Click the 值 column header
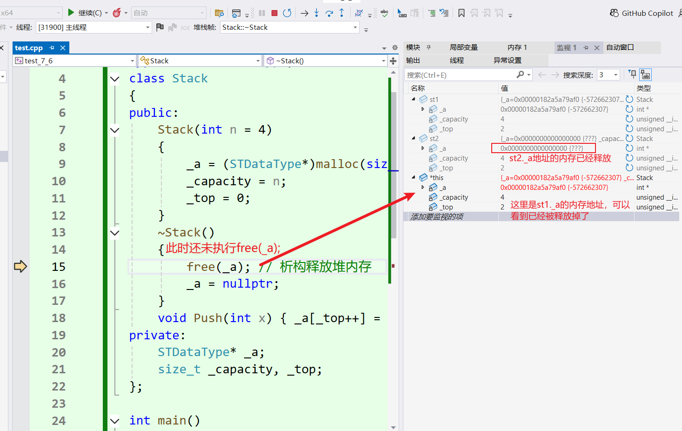 click(504, 88)
